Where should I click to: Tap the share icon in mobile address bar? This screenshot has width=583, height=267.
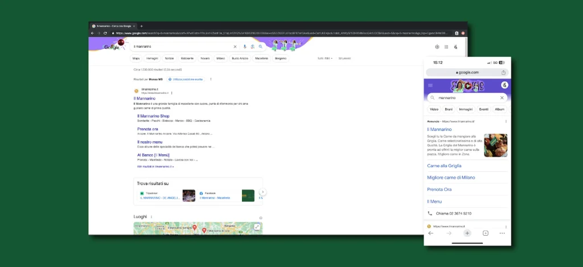click(503, 72)
